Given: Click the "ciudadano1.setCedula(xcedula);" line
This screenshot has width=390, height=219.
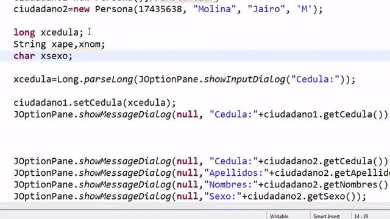Looking at the screenshot, I should pos(94,103).
